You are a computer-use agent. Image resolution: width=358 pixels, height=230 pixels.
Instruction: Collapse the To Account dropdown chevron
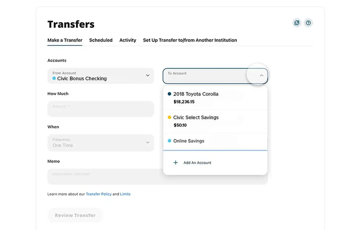(261, 76)
